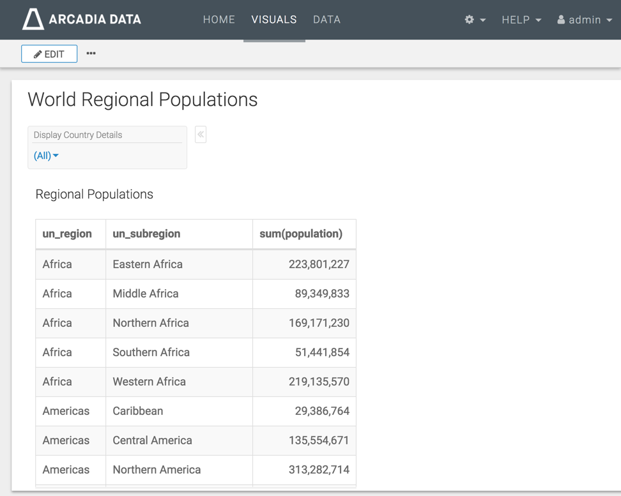The width and height of the screenshot is (621, 496).
Task: Open the three-dots more options menu
Action: [91, 54]
